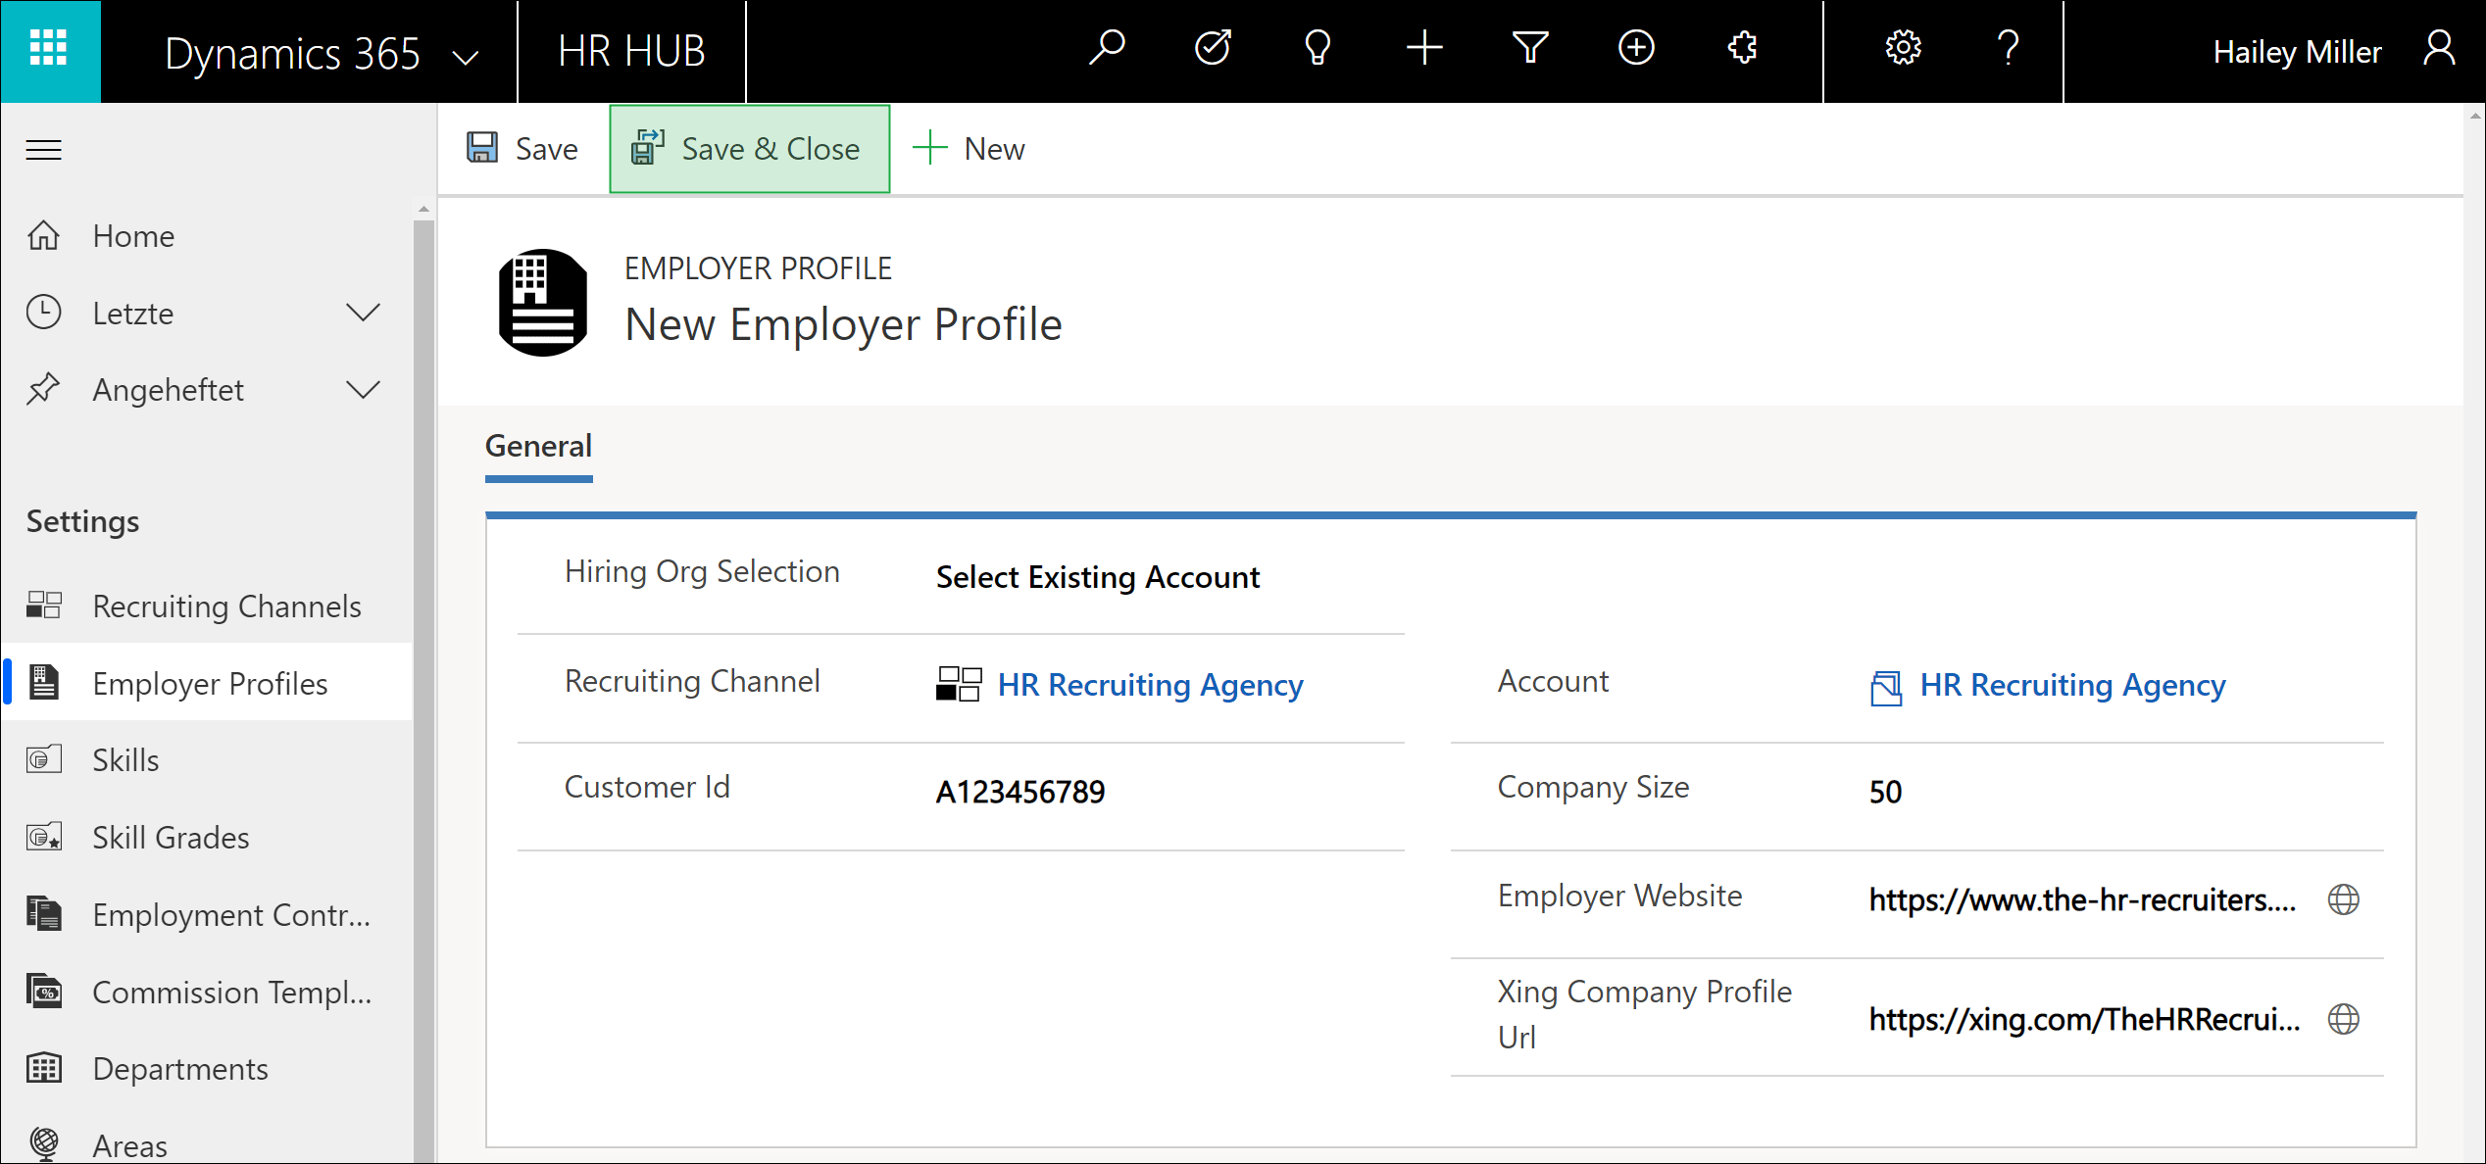Click the Recruiting Channels sidebar icon

43,605
